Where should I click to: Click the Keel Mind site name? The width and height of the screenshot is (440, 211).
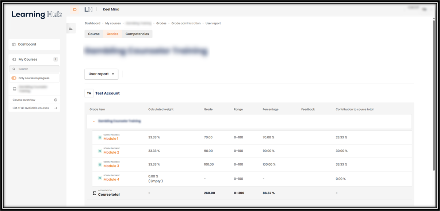111,9
